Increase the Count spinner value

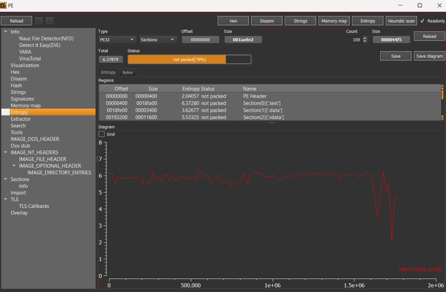[365, 38]
